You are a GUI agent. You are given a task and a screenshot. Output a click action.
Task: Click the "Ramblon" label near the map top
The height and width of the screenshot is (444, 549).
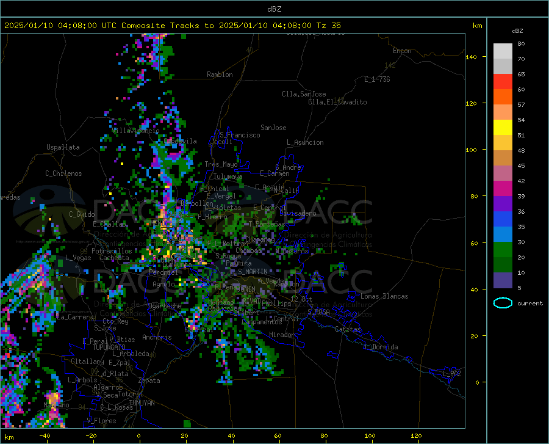[220, 75]
